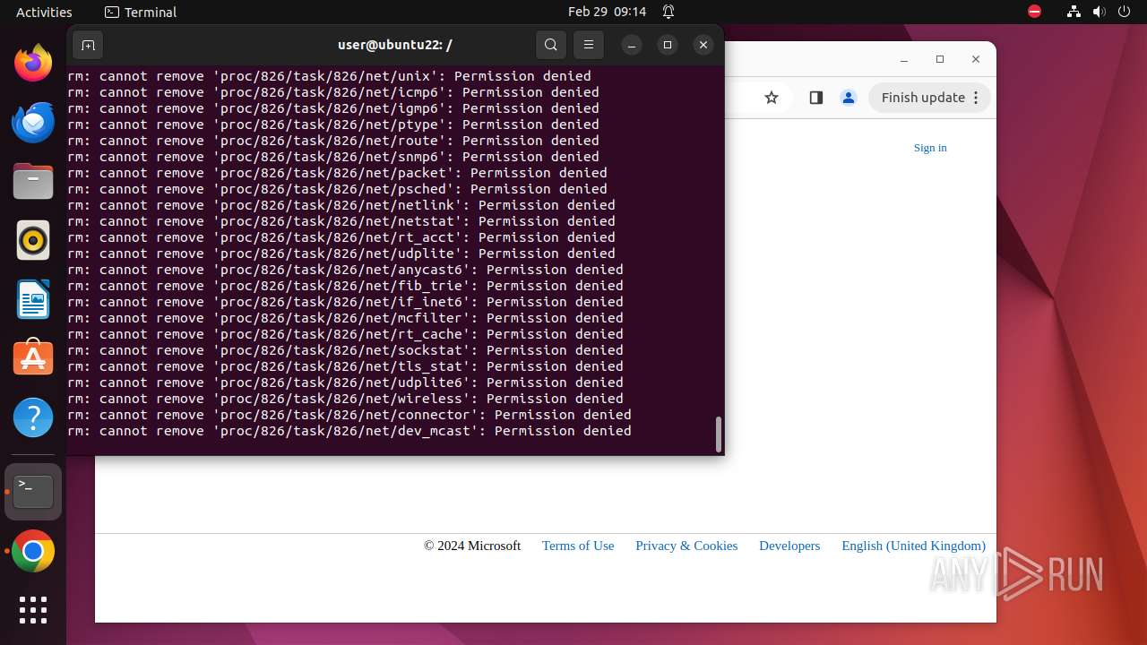Show Applications grid button
Screen dimensions: 1147x645
[x=33, y=610]
